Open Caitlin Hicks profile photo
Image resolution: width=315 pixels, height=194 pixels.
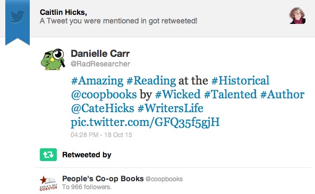pos(297,16)
